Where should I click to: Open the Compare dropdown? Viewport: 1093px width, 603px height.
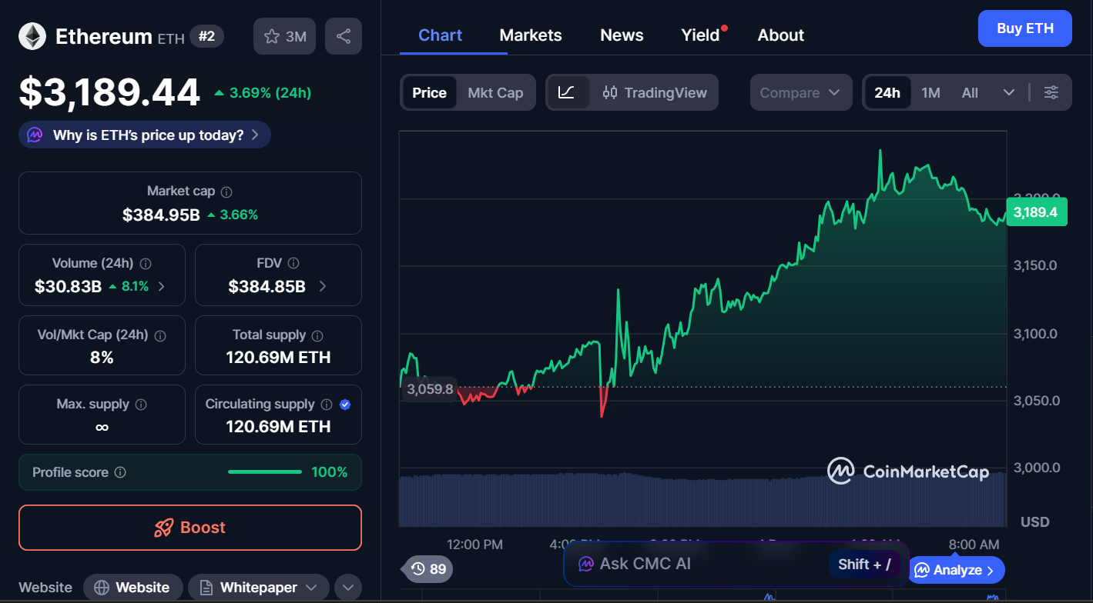tap(800, 92)
